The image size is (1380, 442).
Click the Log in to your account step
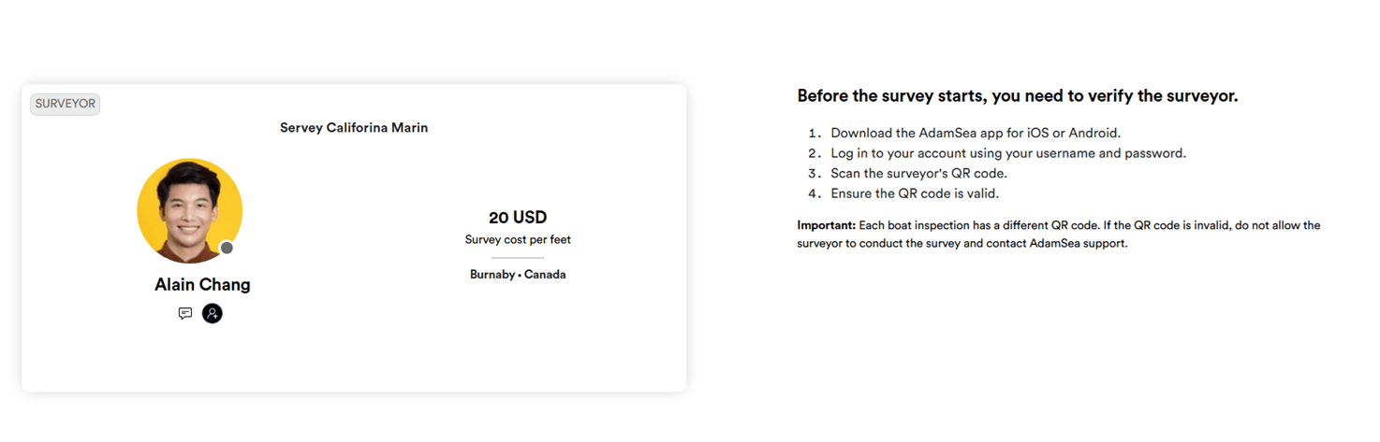(1008, 153)
